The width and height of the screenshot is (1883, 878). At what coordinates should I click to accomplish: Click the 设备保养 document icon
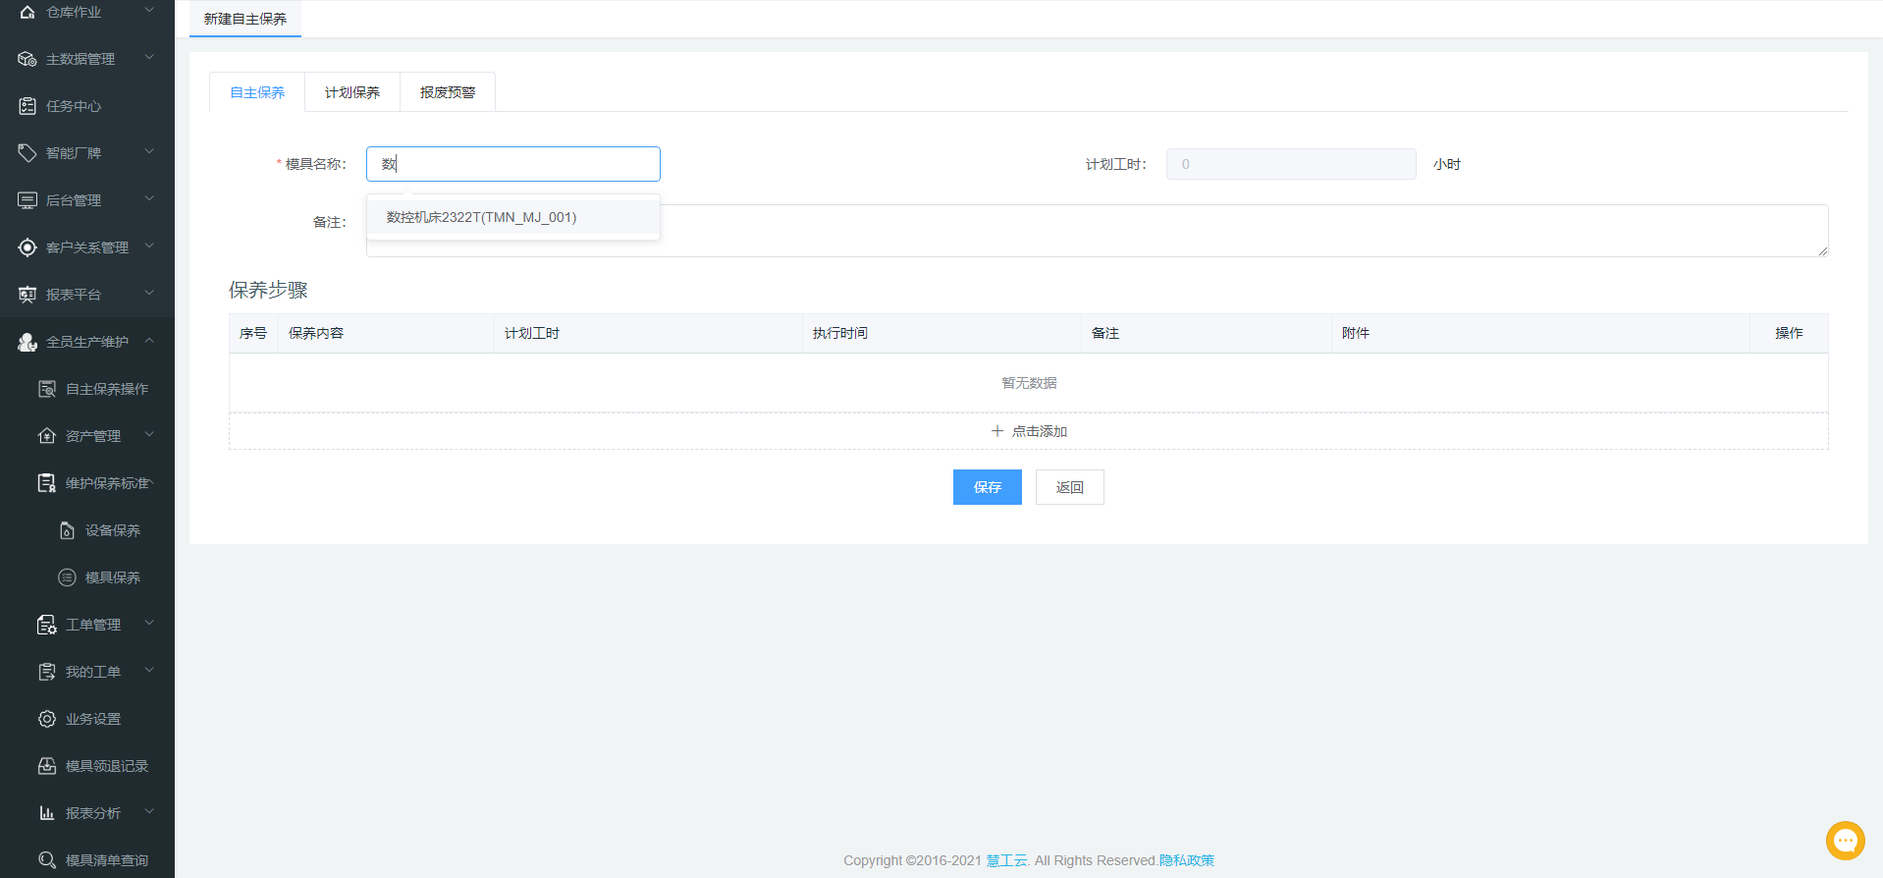(67, 530)
